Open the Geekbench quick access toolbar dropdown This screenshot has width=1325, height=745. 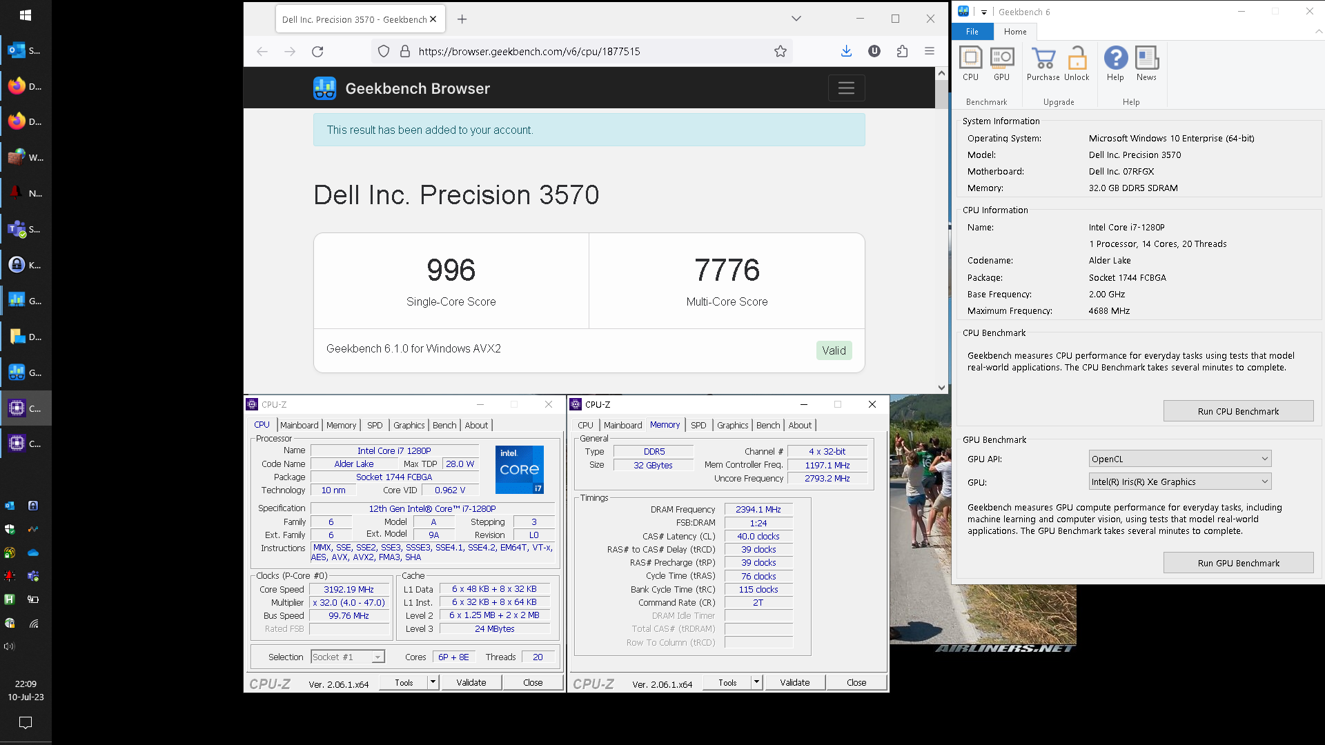pos(983,12)
